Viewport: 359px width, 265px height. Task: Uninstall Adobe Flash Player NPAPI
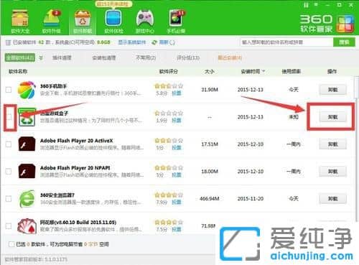[x=332, y=172]
